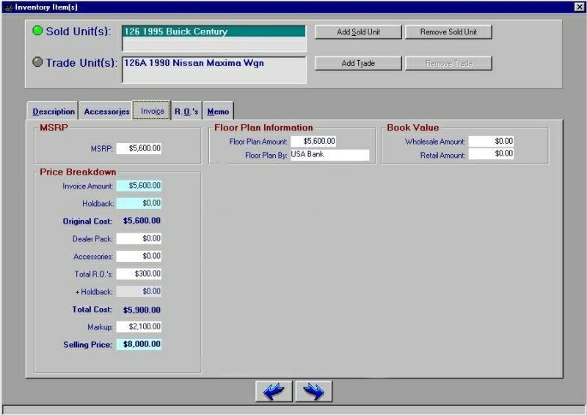Click the Invoice Amount field
Screen dimensions: 587x416
click(139, 186)
